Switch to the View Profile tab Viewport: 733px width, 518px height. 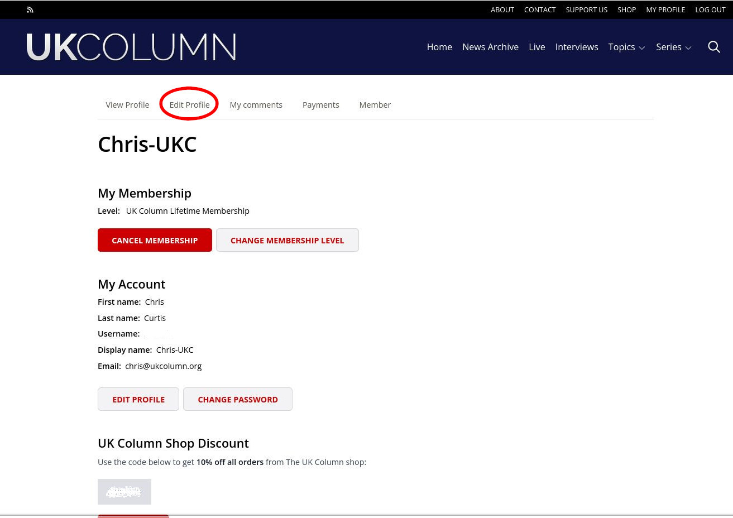coord(127,105)
